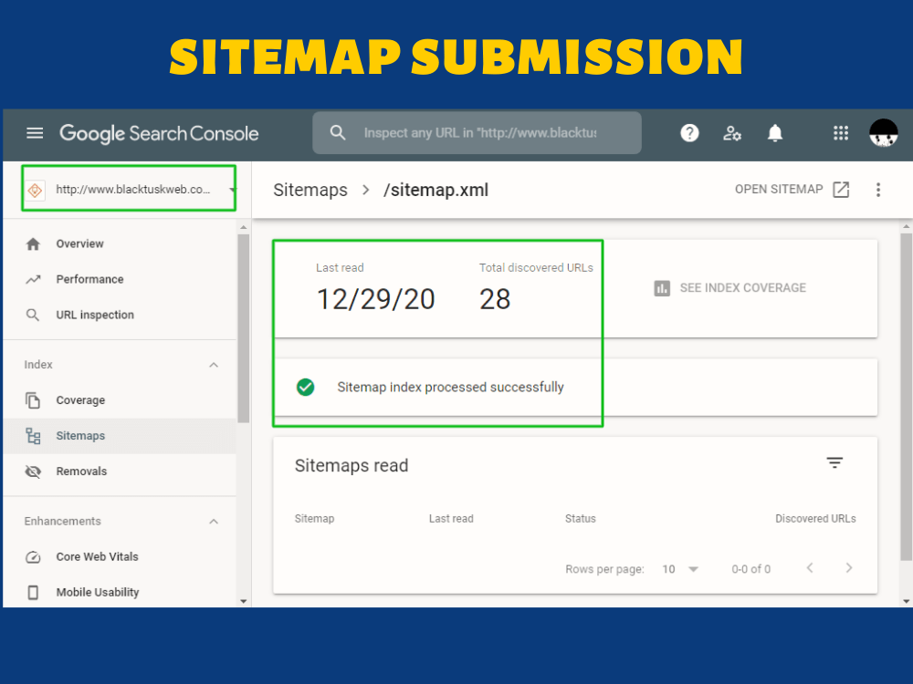Click the search magnifier icon
The width and height of the screenshot is (913, 684).
(338, 132)
